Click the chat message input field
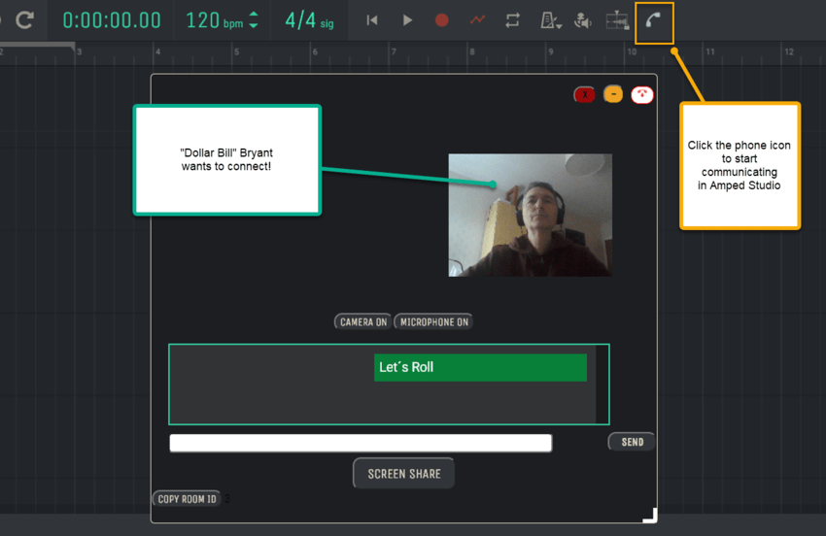This screenshot has width=826, height=536. (361, 443)
